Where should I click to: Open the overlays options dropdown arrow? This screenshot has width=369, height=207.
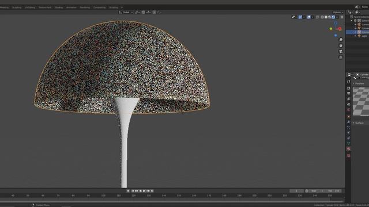[312, 17]
